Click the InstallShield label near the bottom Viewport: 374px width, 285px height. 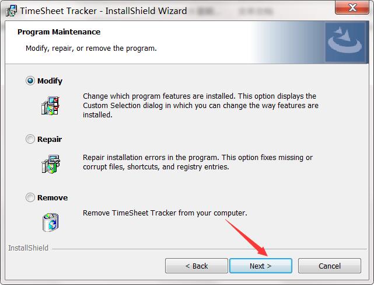(28, 248)
